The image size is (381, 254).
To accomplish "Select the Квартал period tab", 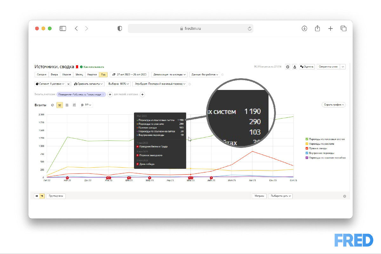I will pos(92,75).
